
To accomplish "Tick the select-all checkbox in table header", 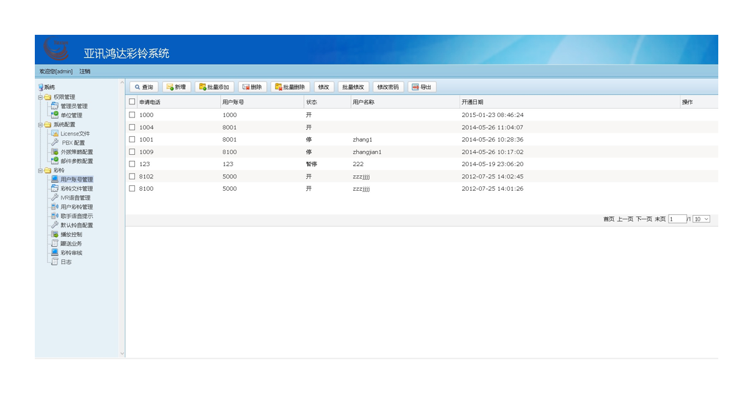I will pyautogui.click(x=132, y=102).
